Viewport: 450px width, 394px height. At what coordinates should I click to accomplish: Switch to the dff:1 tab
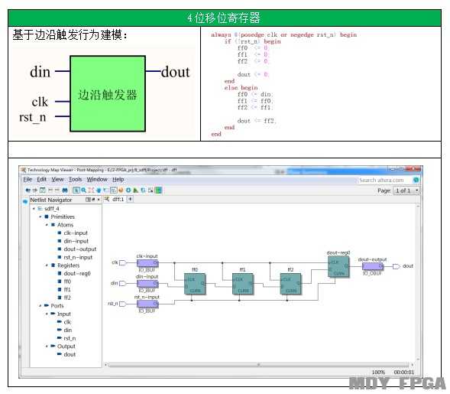(118, 199)
